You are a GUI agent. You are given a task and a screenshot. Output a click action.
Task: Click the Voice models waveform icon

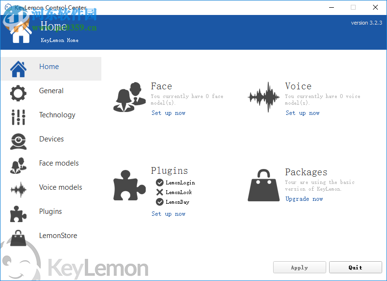[18, 189]
